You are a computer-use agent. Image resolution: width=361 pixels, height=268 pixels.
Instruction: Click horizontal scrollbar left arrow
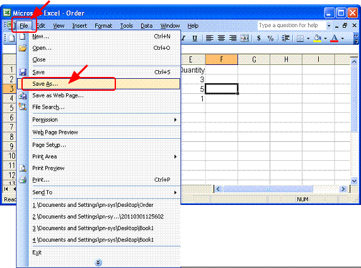(x=218, y=189)
